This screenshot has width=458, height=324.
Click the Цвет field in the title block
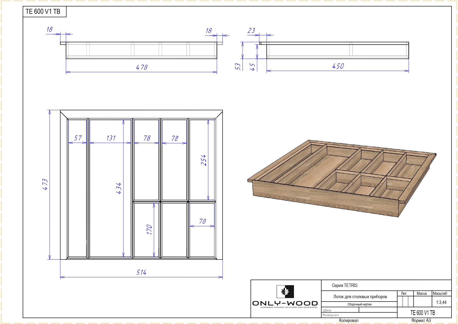point(327,310)
